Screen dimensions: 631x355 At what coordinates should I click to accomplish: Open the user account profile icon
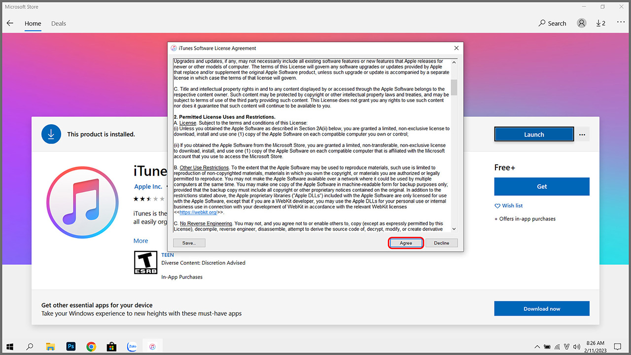(582, 23)
